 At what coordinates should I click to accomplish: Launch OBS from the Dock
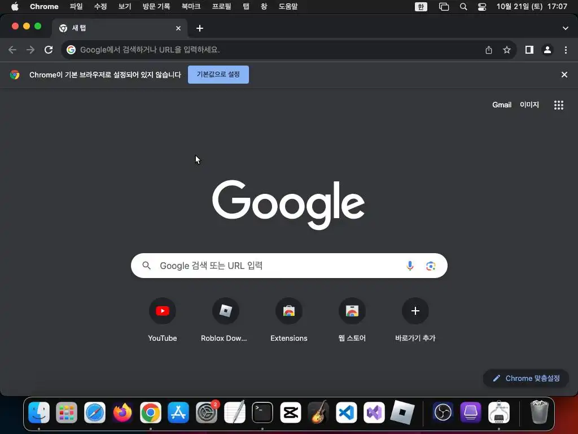pos(443,412)
